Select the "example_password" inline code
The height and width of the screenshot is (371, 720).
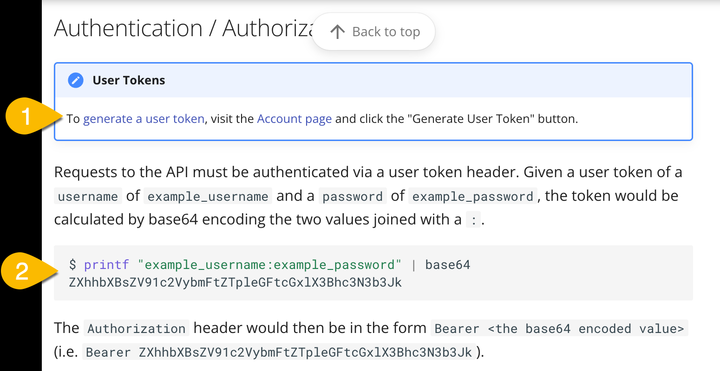coord(472,197)
